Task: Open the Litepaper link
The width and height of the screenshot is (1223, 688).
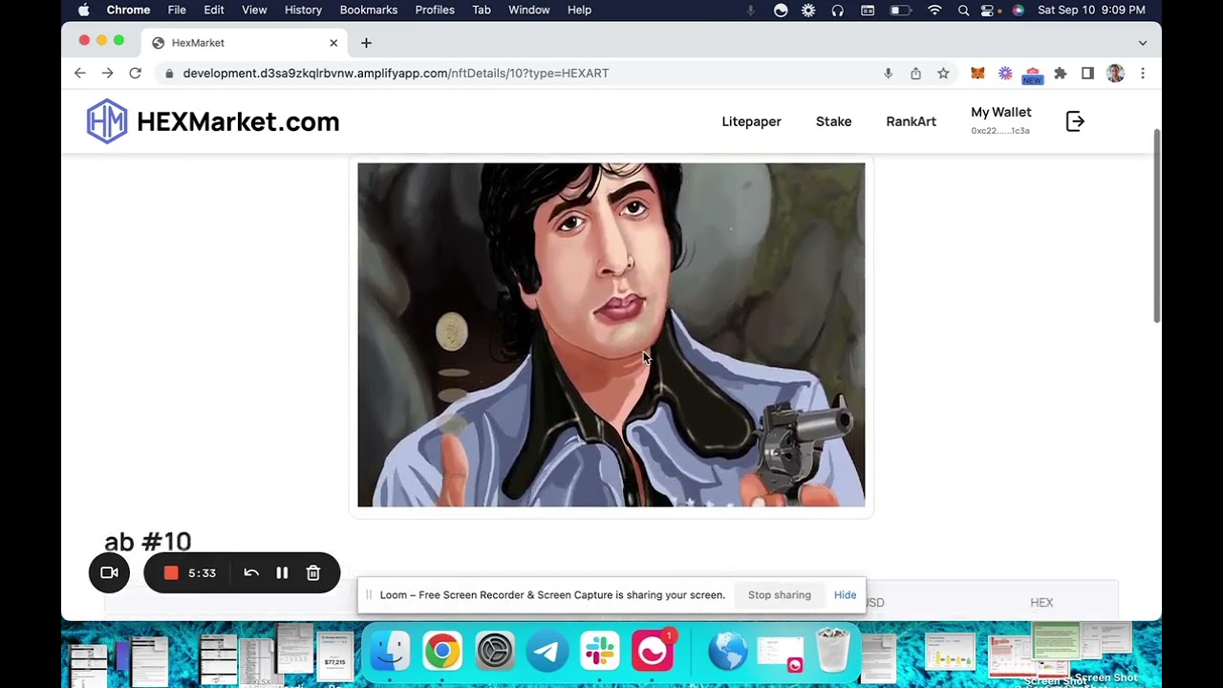Action: (751, 121)
